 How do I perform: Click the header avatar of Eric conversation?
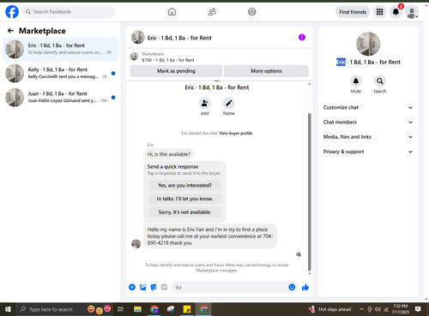(x=138, y=38)
